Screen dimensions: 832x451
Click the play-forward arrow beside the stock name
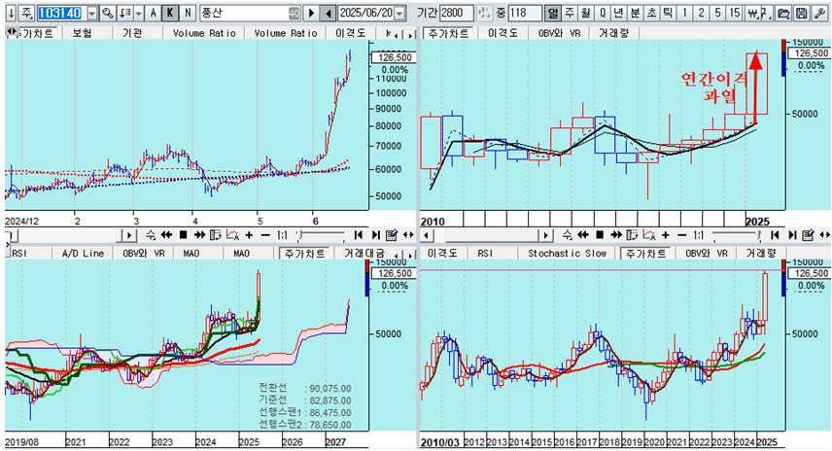[311, 14]
